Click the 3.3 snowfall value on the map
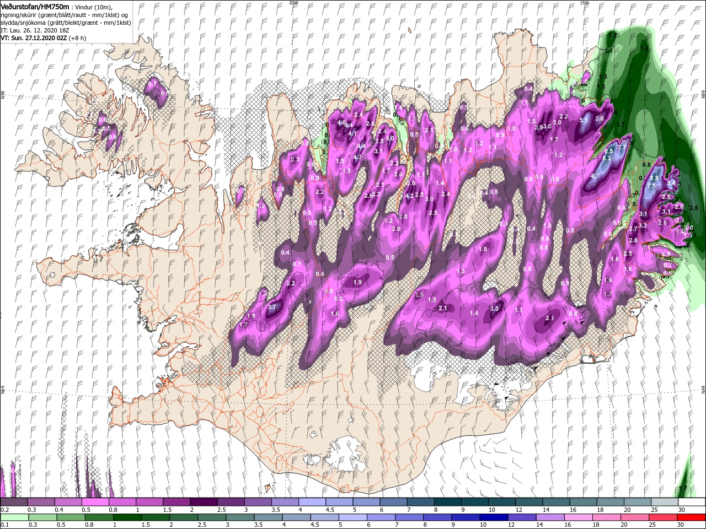Viewport: 706px width, 529px height. [494, 309]
